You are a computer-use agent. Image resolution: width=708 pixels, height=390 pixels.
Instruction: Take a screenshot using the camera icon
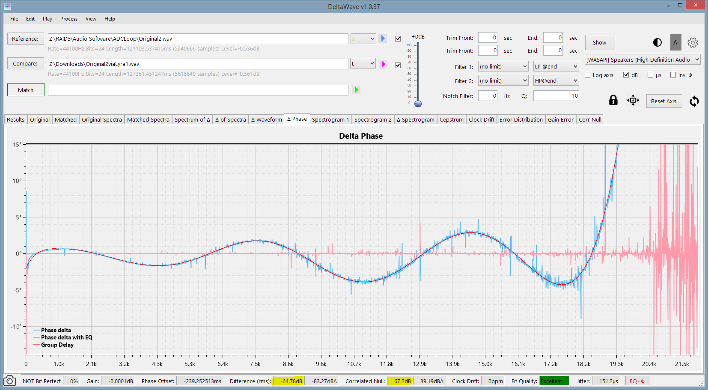point(9,381)
